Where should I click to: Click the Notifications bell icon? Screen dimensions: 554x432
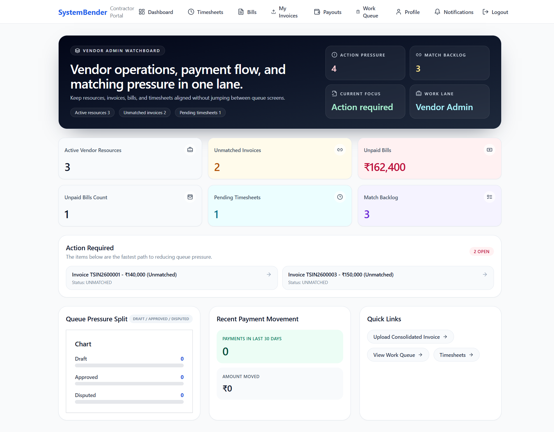[x=437, y=12]
